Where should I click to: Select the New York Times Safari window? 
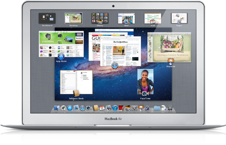(120, 51)
